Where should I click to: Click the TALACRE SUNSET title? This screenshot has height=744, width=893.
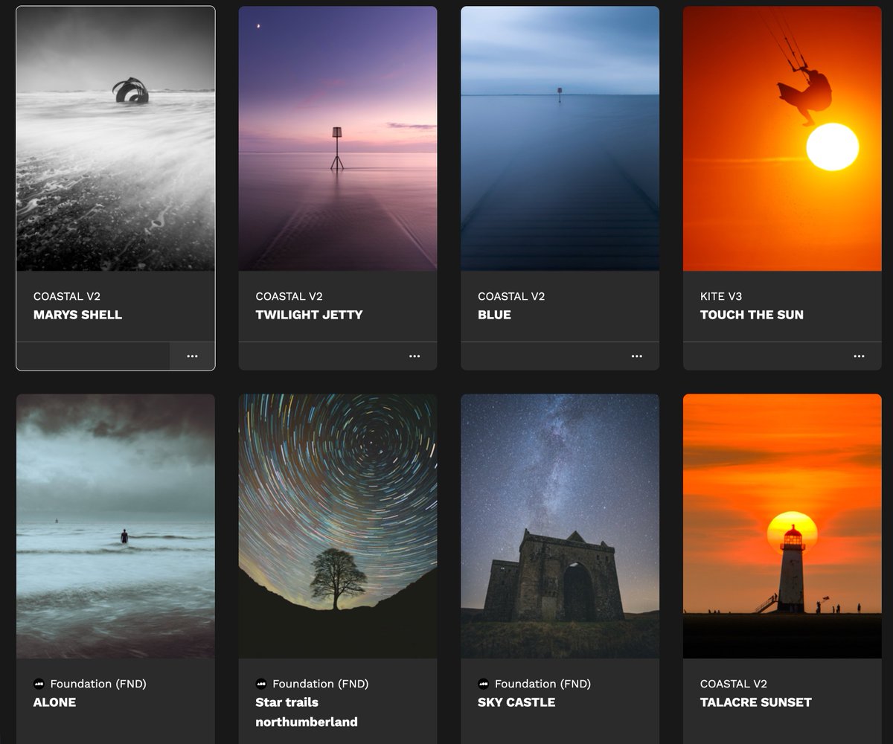click(755, 702)
